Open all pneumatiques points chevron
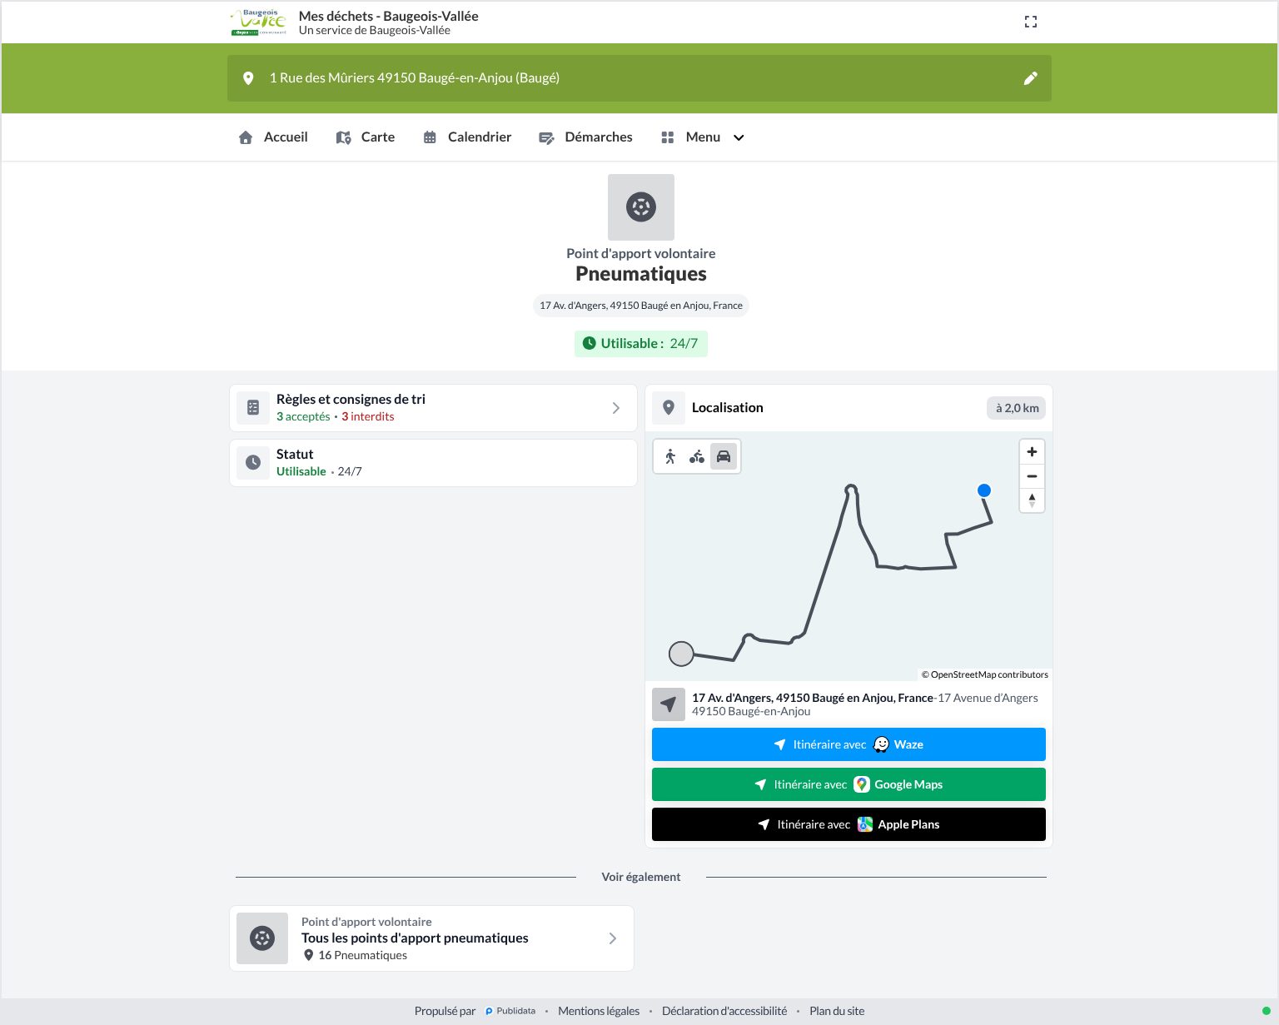Viewport: 1279px width, 1025px height. (613, 938)
